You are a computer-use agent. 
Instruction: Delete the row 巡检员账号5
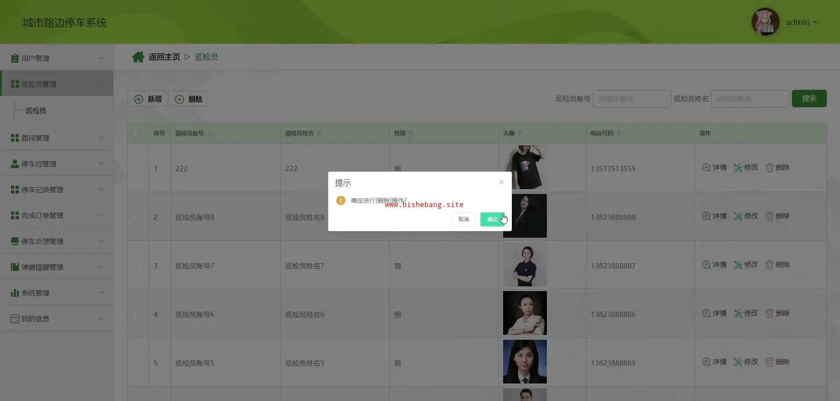(777, 362)
